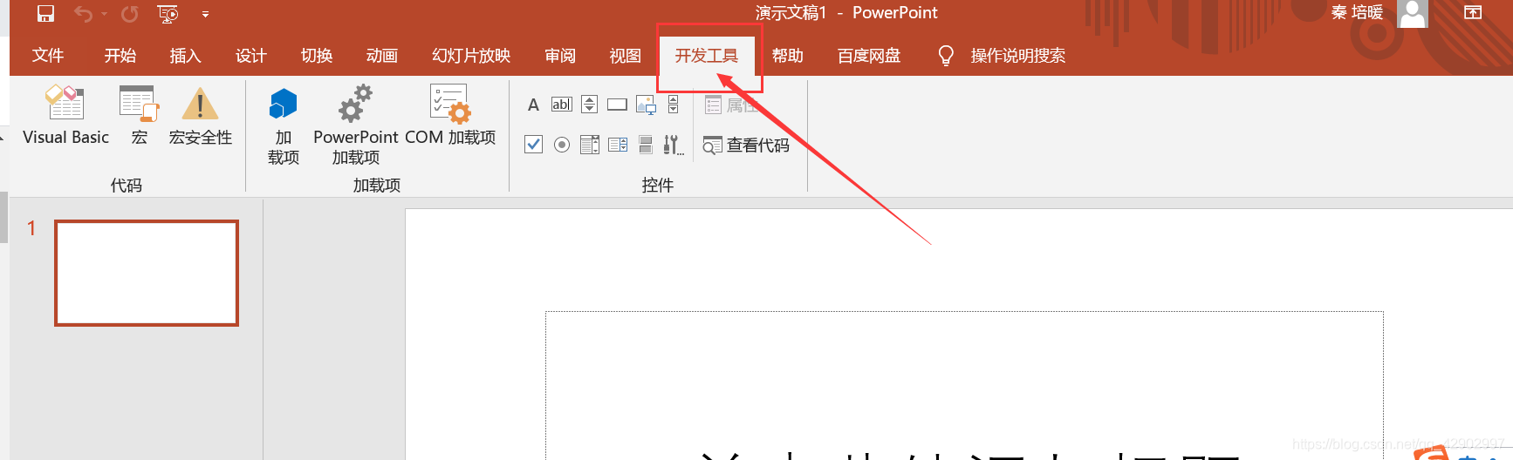Click the lightbulb icon beside 操作说明搜索
Viewport: 1513px width, 460px height.
tap(945, 56)
